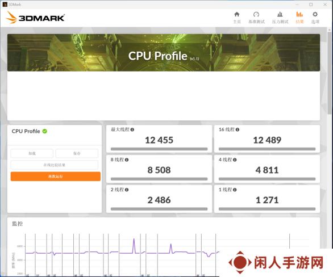Click the info icon next to 1 线程
The height and width of the screenshot is (277, 333).
coord(235,190)
